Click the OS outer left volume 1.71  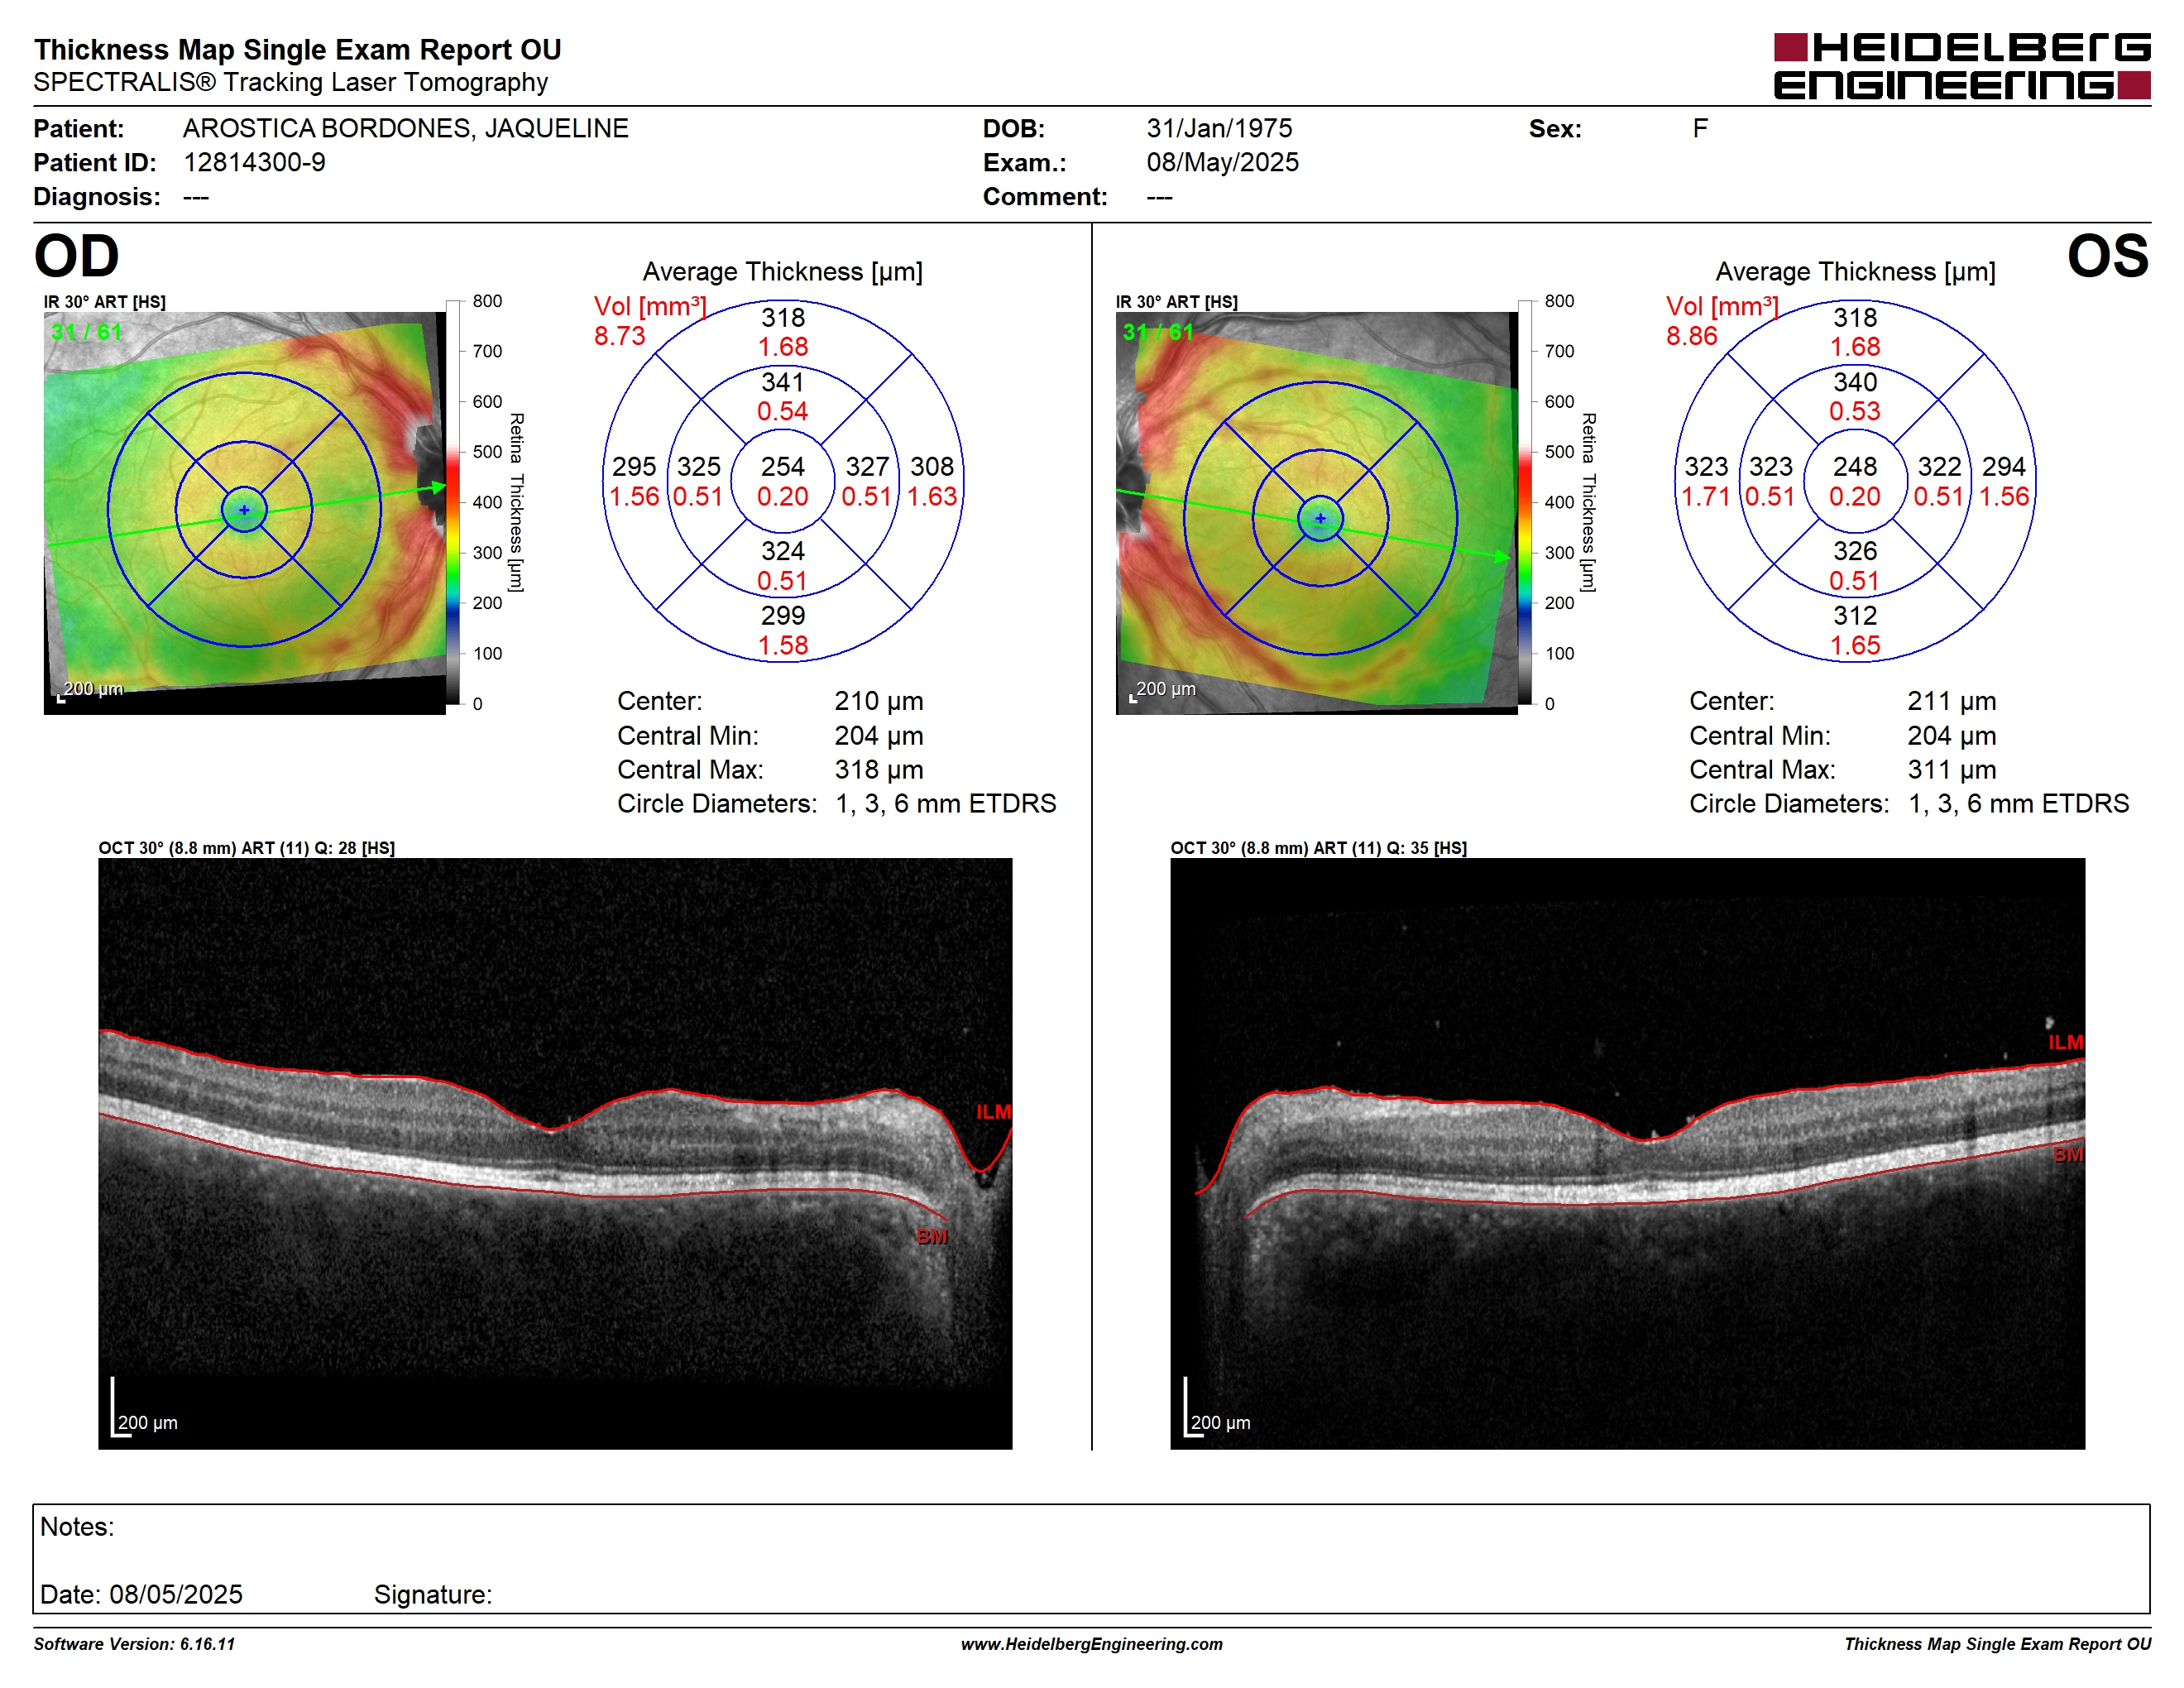click(x=1705, y=496)
